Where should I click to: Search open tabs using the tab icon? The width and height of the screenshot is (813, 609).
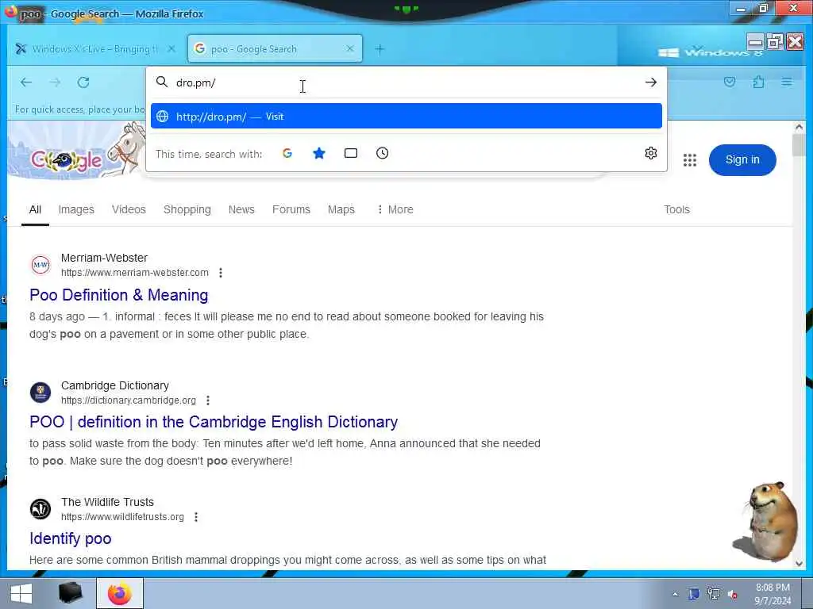pyautogui.click(x=351, y=153)
